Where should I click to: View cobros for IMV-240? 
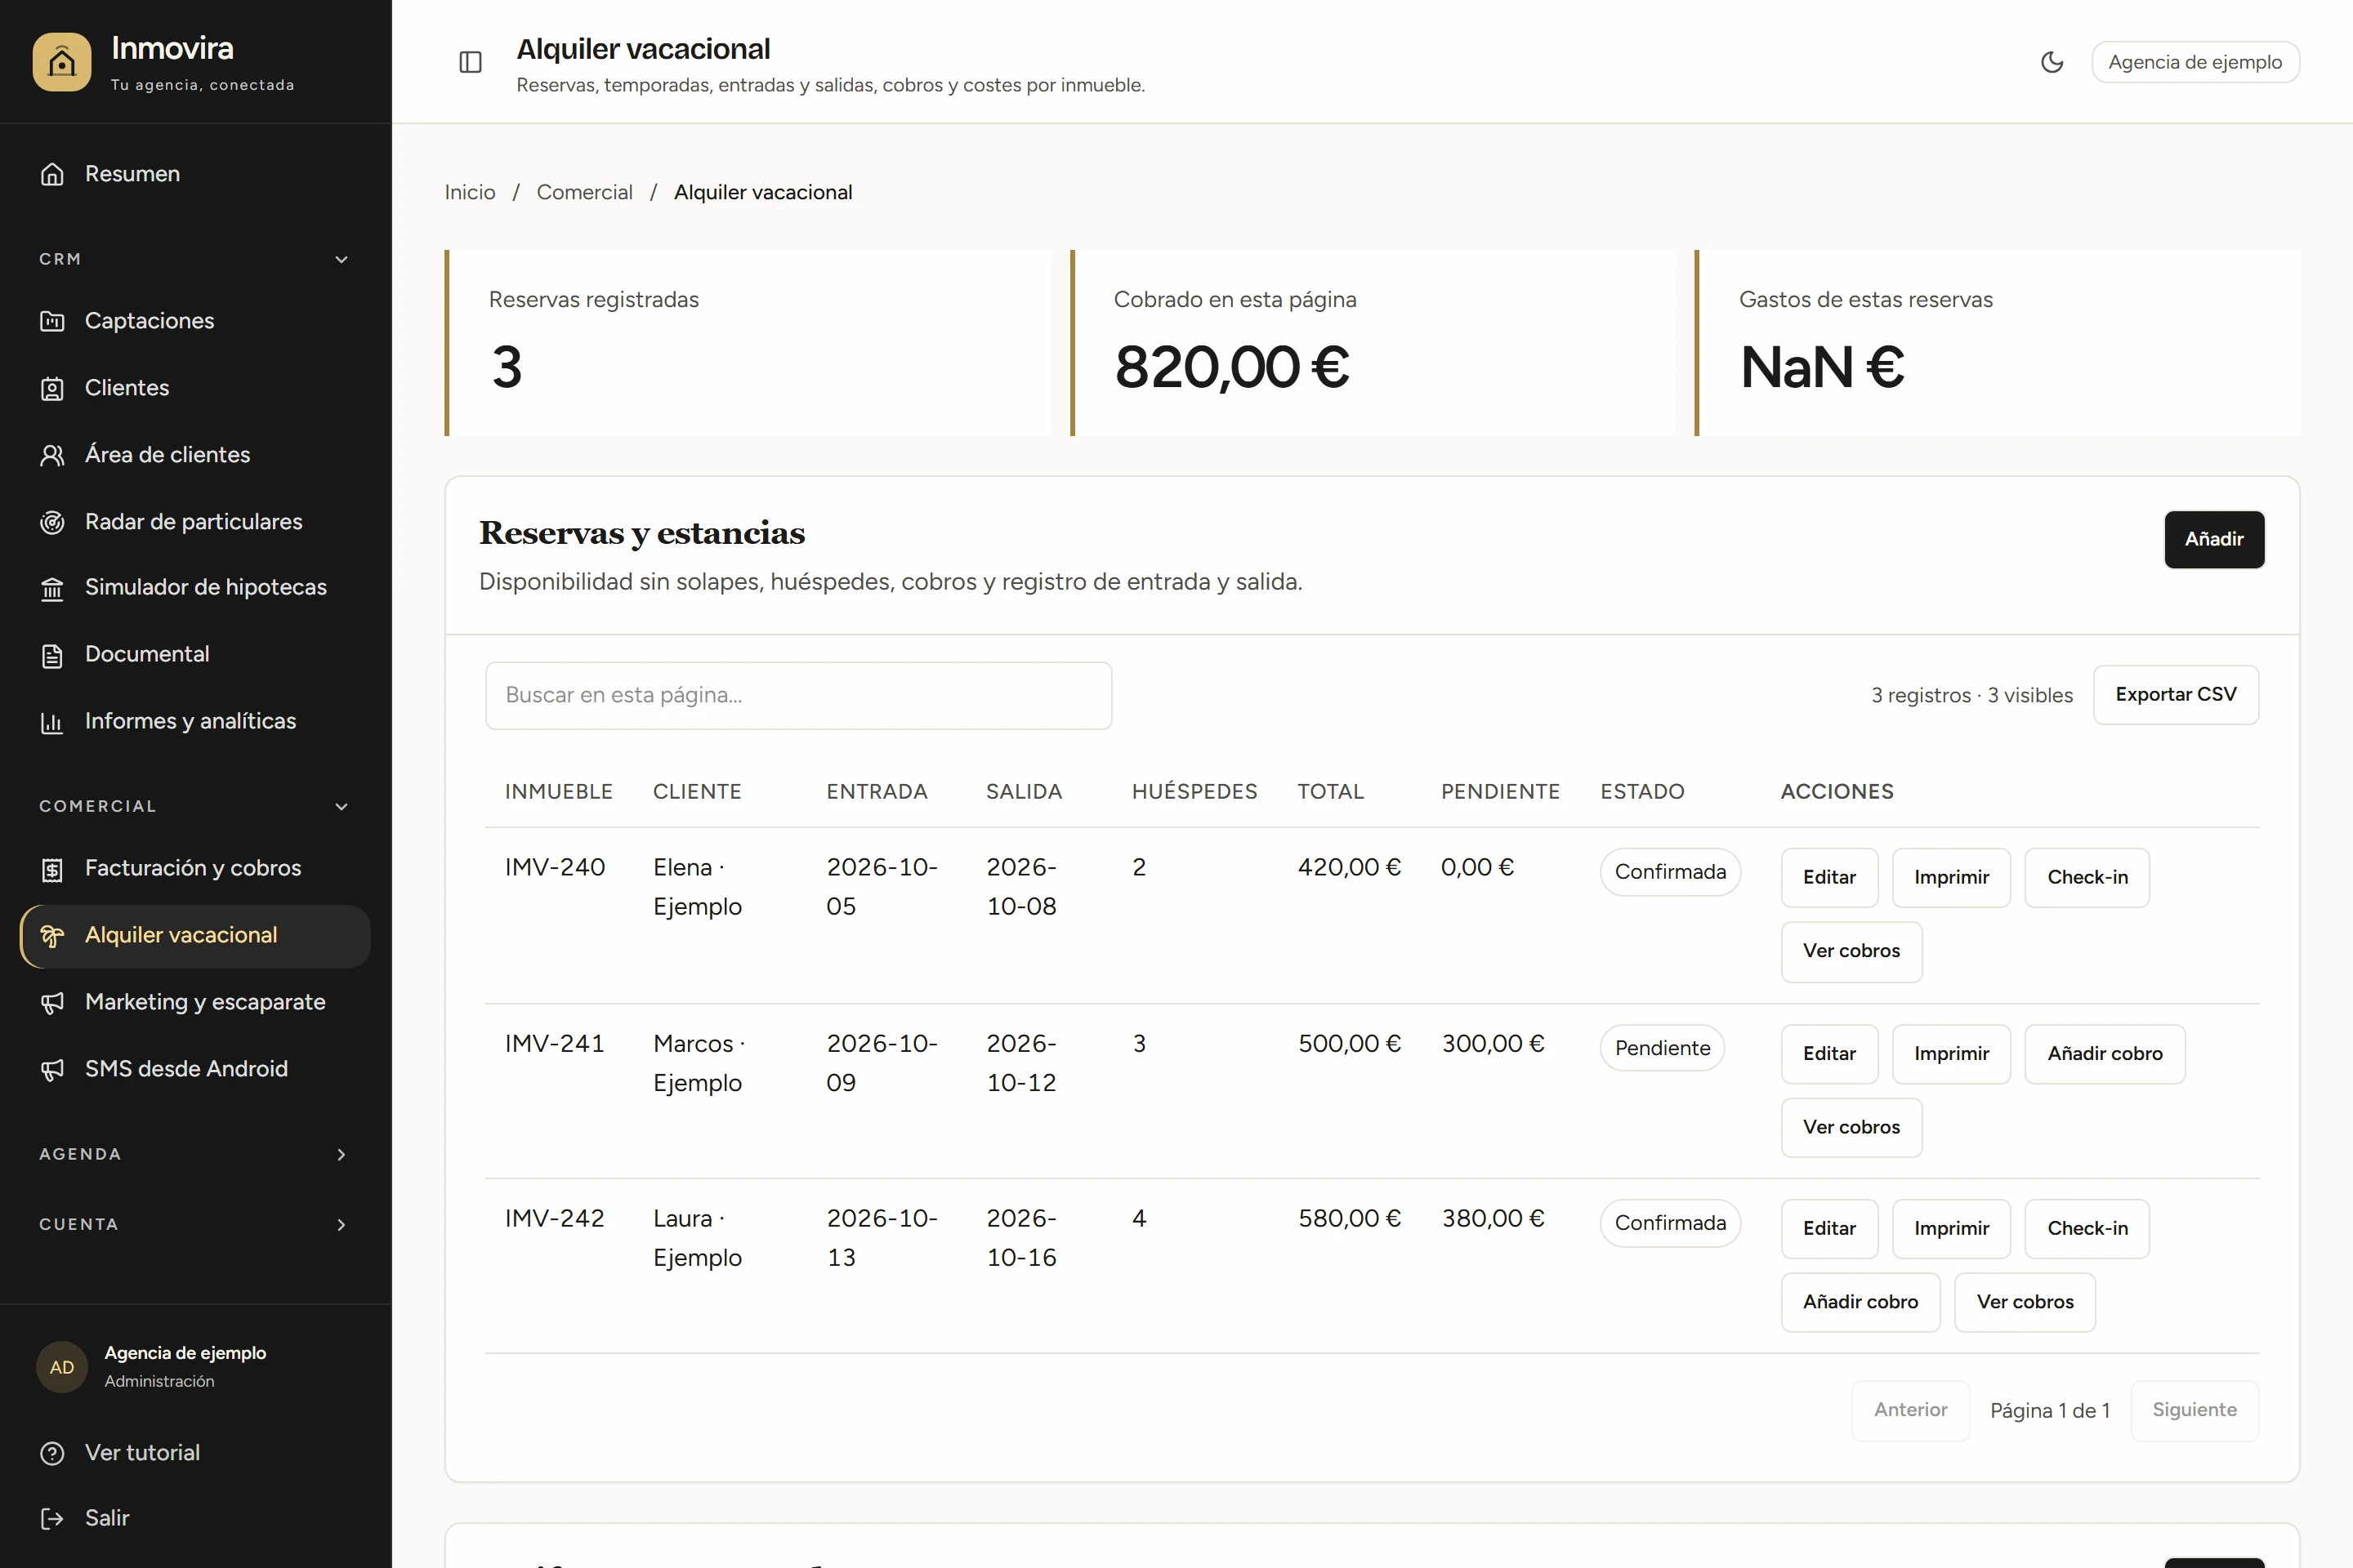coord(1851,951)
